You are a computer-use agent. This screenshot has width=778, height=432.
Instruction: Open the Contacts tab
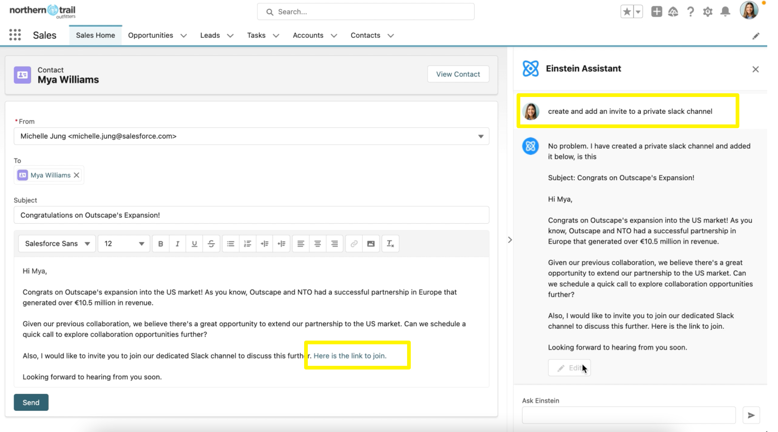click(x=365, y=35)
